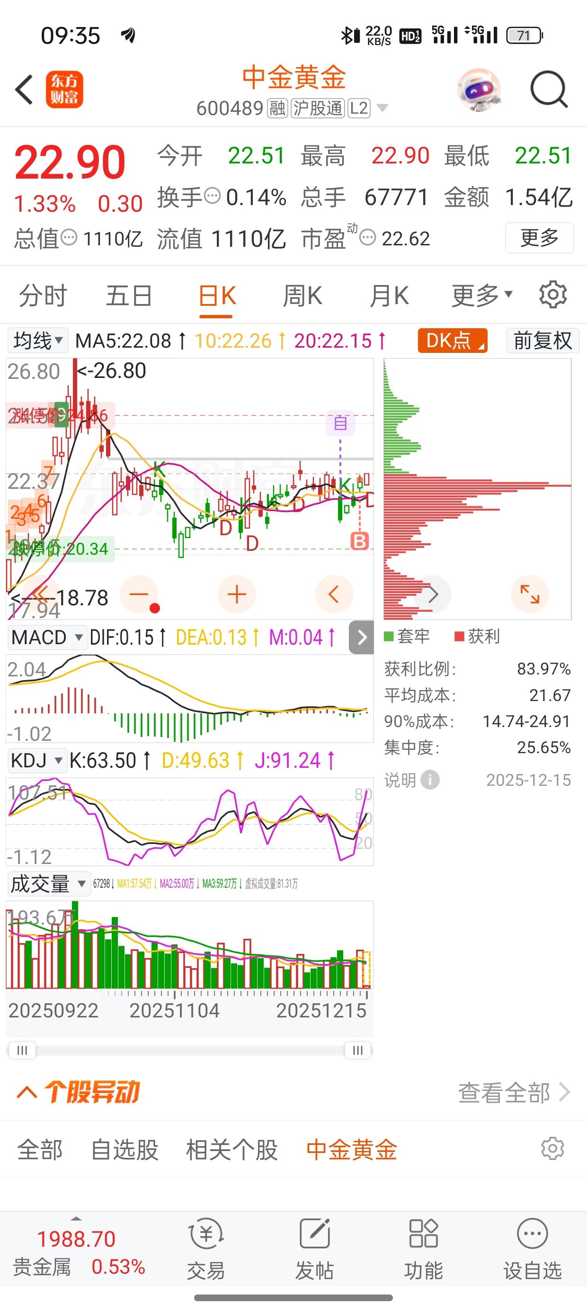Open the 个股异动 settings gear icon

click(552, 1149)
